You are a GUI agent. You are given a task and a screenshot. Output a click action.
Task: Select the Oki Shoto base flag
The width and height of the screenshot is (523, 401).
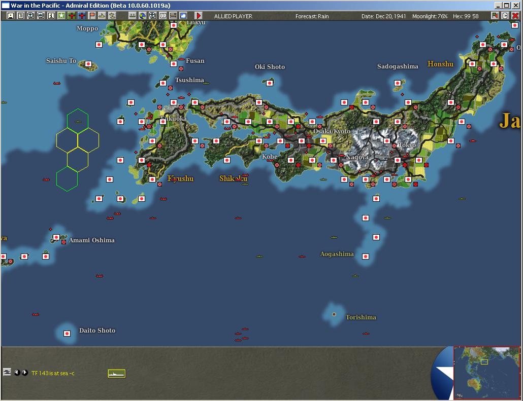click(270, 83)
